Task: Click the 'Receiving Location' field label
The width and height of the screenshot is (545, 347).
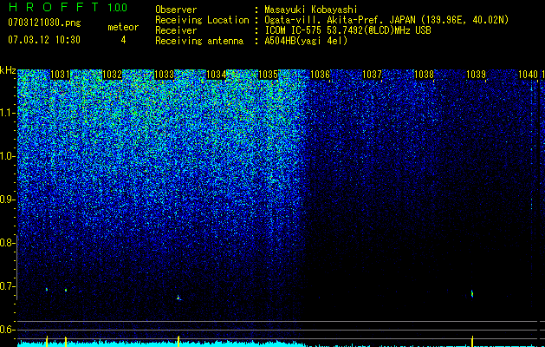Action: pyautogui.click(x=202, y=20)
